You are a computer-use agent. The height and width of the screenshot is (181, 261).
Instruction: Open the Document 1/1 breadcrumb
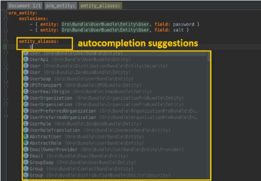(x=24, y=5)
